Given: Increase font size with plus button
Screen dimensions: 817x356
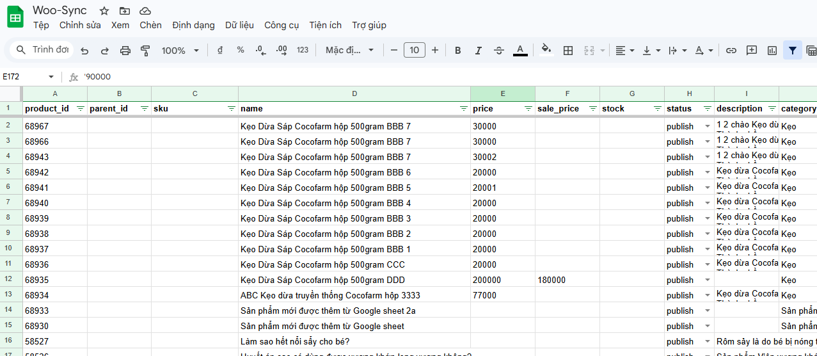Looking at the screenshot, I should pos(435,51).
